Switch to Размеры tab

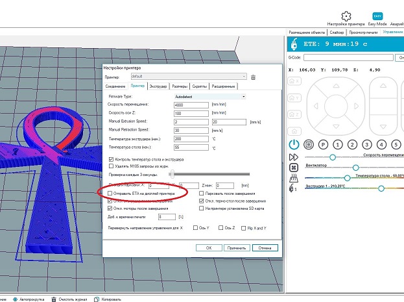click(180, 86)
